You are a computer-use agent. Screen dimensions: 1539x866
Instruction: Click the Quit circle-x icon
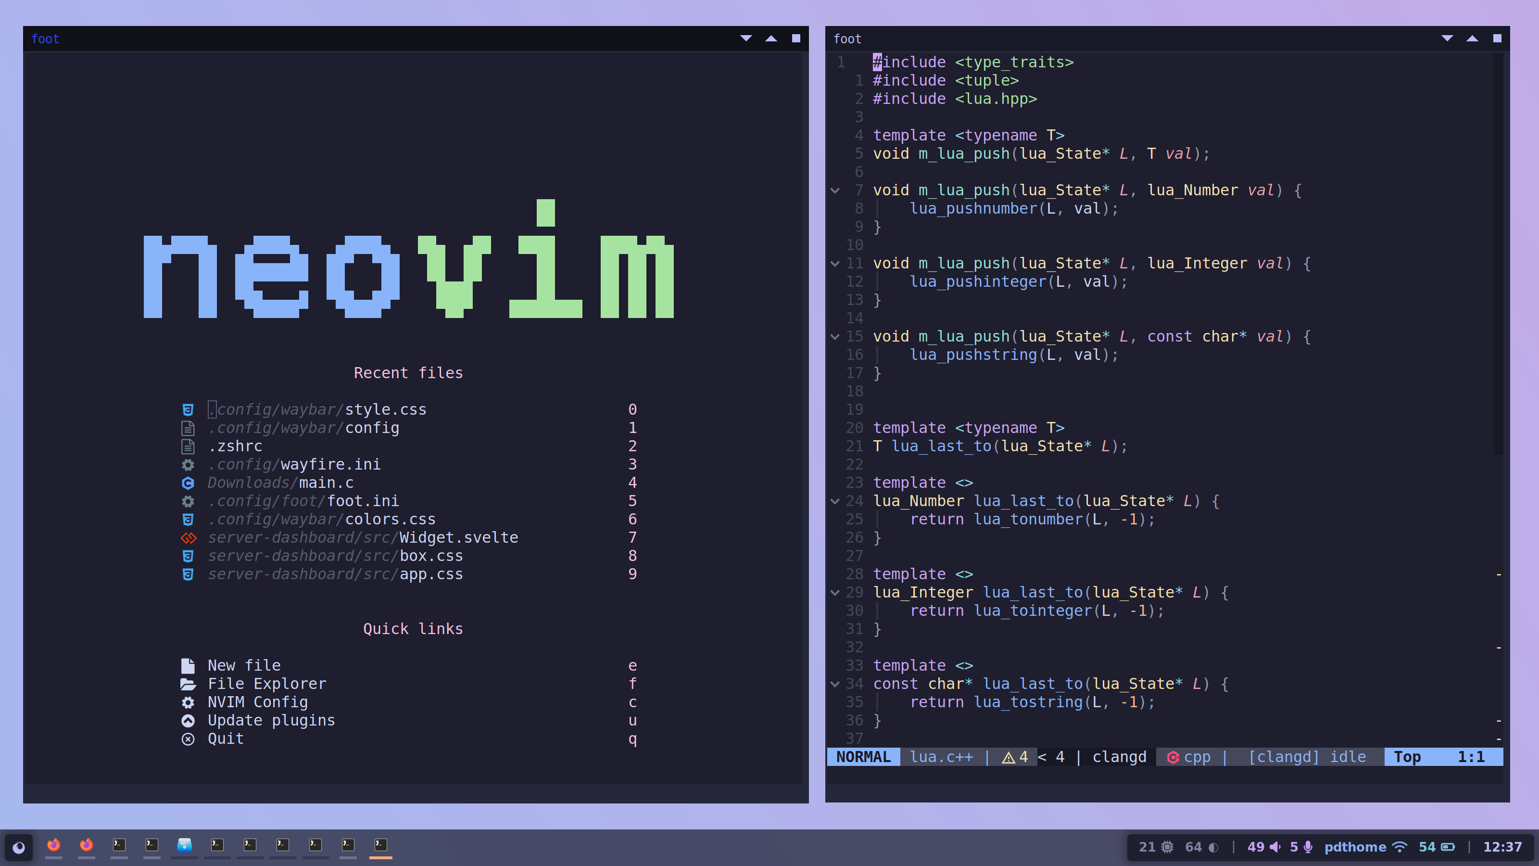[188, 739]
